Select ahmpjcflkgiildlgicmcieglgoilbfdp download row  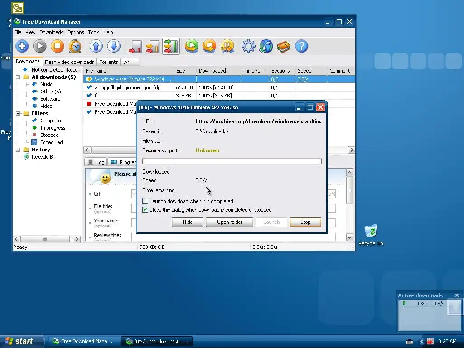(x=219, y=87)
